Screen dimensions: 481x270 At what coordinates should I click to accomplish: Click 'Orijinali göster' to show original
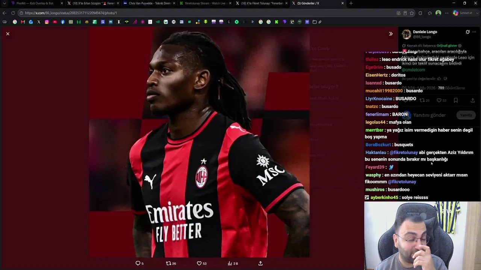coord(447,46)
